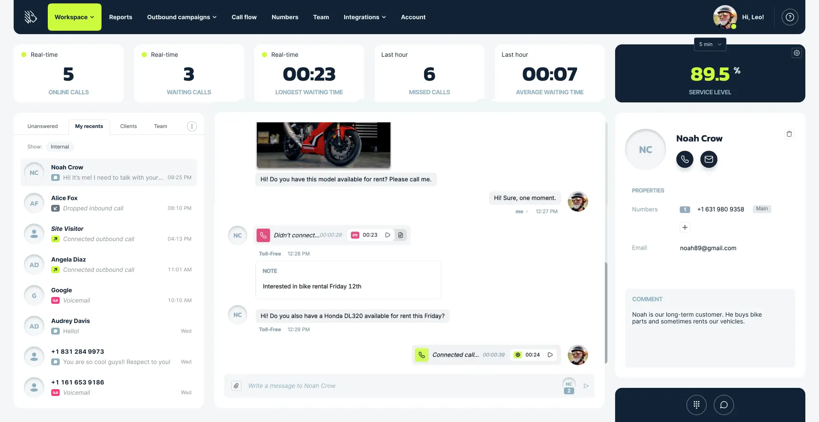The height and width of the screenshot is (422, 819).
Task: Play the 00:24 connected call recording
Action: pyautogui.click(x=550, y=355)
